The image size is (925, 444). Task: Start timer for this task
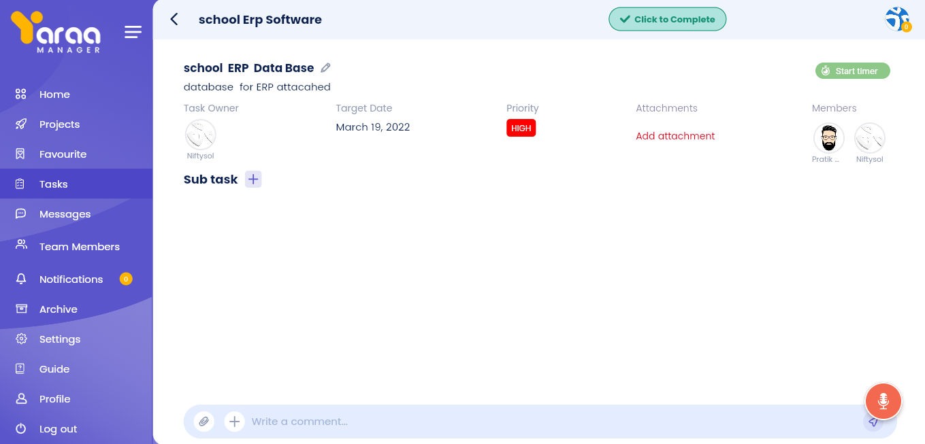tap(852, 71)
